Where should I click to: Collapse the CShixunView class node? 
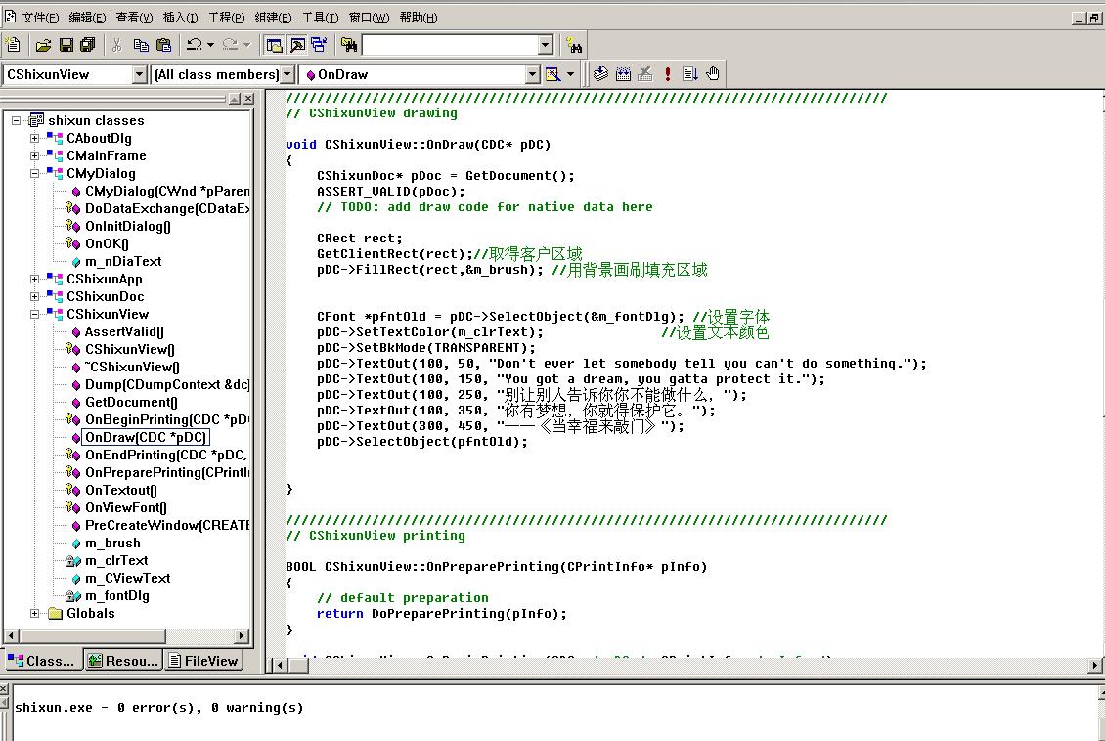(x=34, y=314)
